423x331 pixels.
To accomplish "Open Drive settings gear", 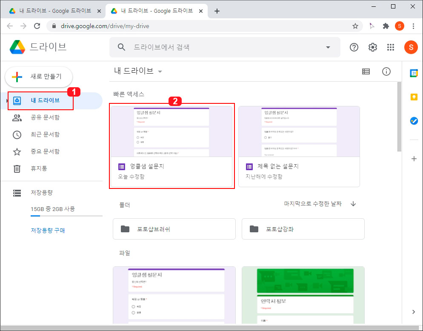I will pos(372,47).
